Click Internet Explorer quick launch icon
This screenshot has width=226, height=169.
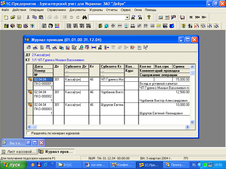pos(46,165)
